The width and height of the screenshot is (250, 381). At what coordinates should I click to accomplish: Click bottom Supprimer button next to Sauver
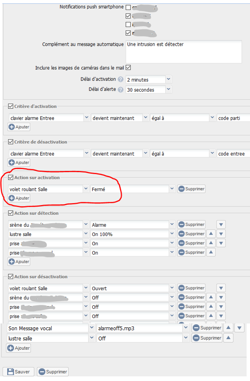[53, 372]
